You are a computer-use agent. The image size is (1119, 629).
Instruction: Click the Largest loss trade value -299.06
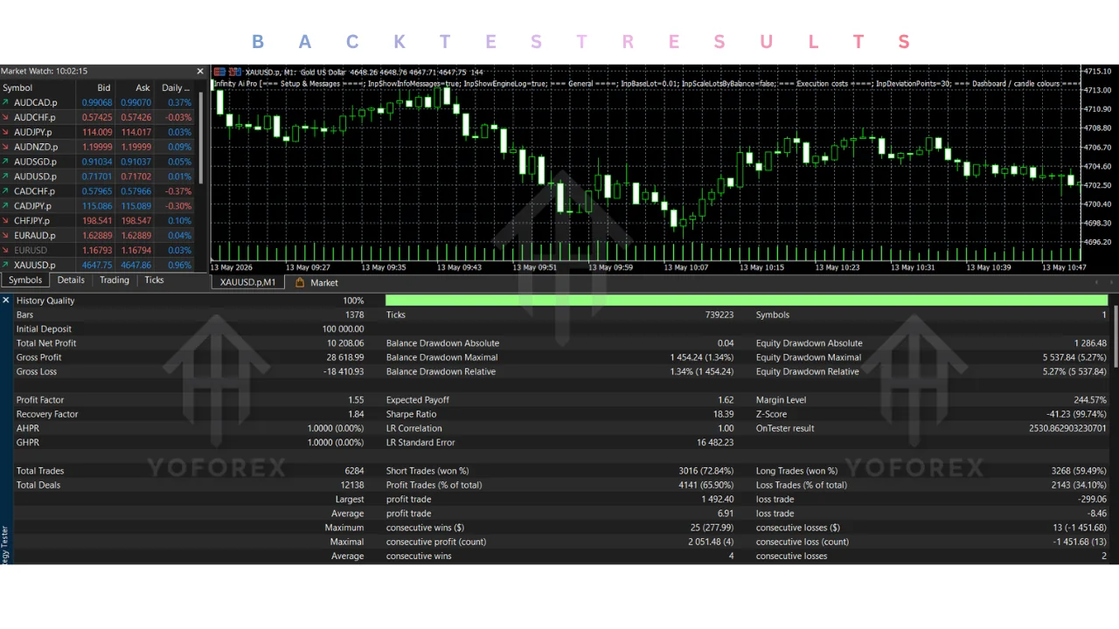[x=1091, y=500]
